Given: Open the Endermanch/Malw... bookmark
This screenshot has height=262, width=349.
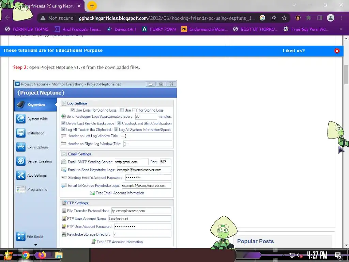Looking at the screenshot, I should 204,29.
